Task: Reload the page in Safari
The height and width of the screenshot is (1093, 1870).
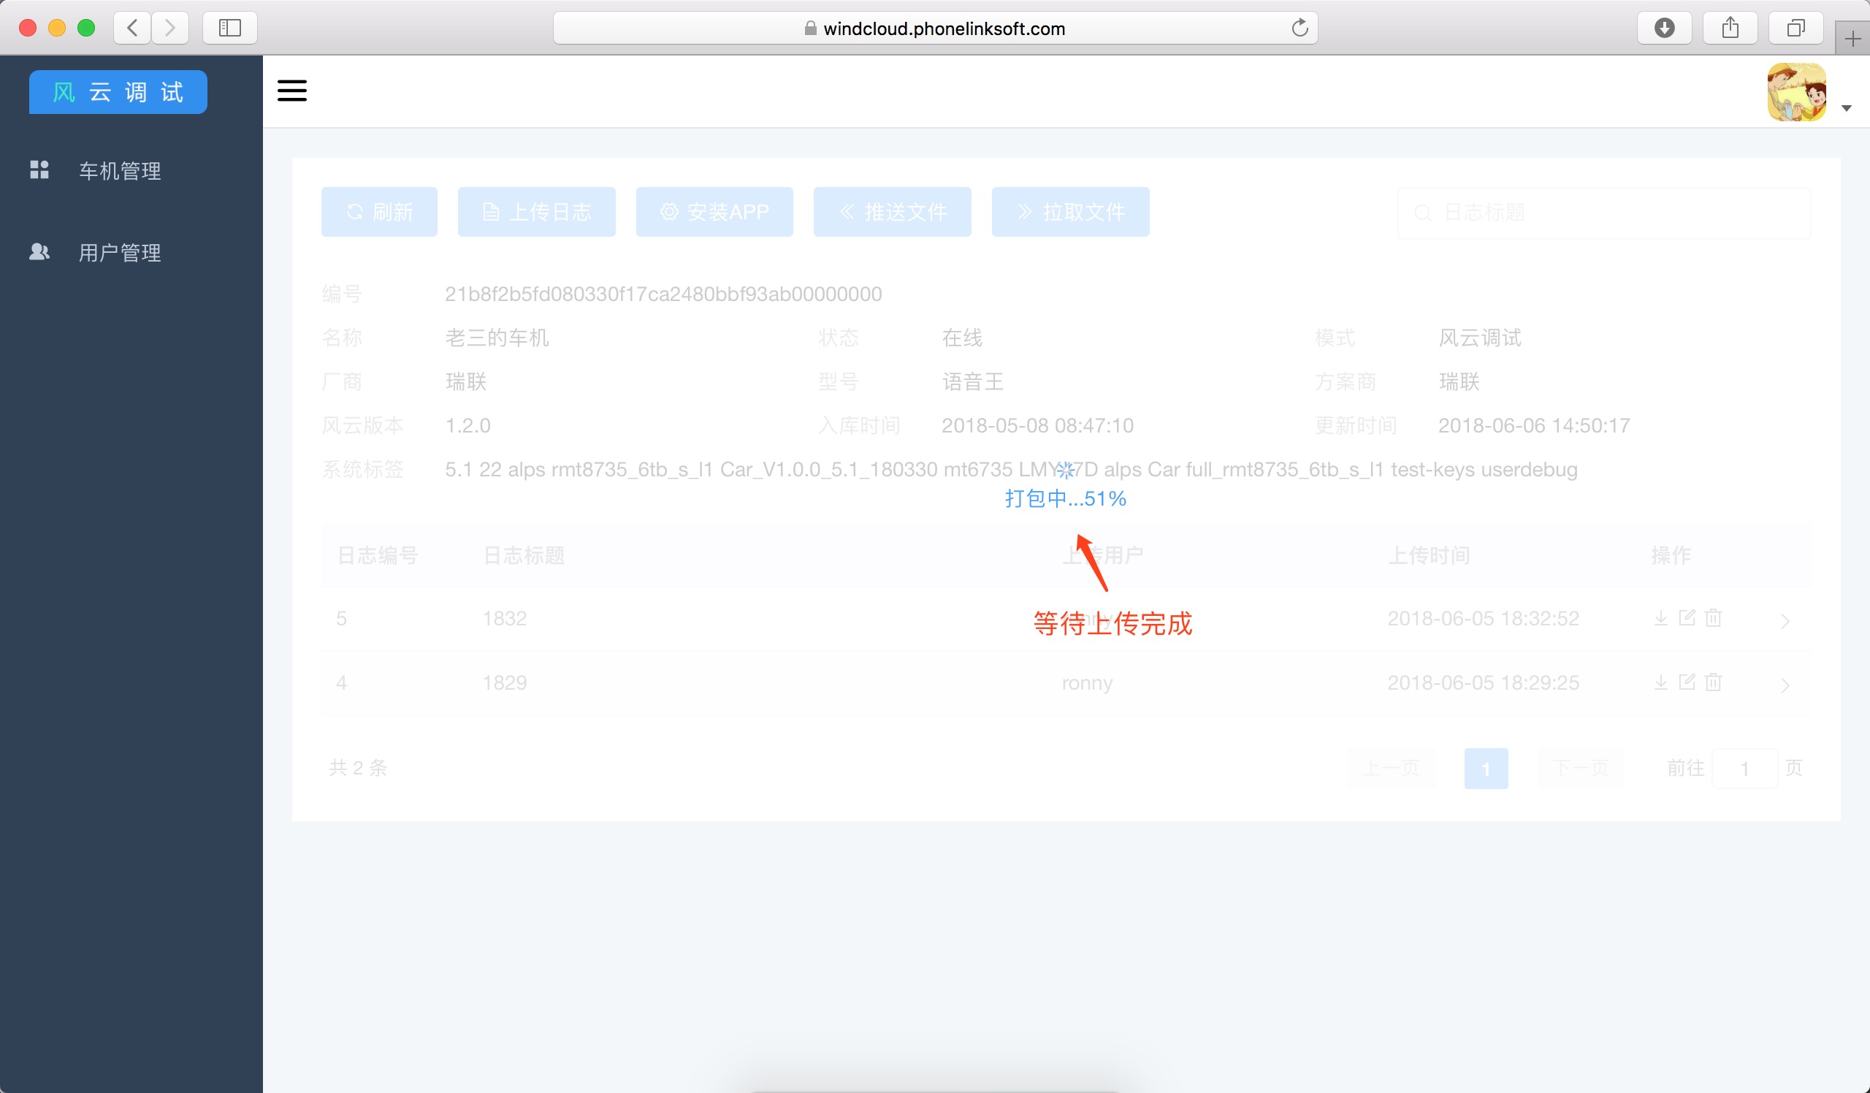Action: 1300,28
